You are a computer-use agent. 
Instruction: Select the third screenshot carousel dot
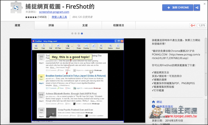click(79, 33)
